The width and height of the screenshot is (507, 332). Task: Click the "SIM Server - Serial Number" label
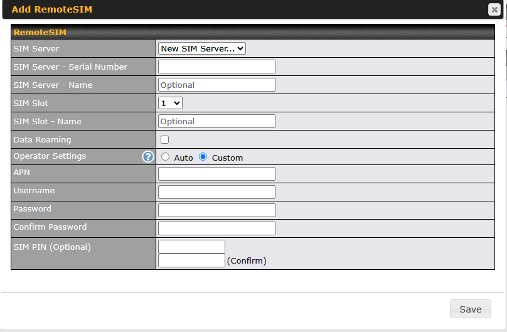(70, 67)
